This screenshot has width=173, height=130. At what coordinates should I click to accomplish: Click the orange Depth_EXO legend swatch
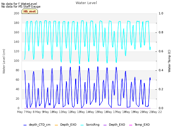[x=56, y=125]
